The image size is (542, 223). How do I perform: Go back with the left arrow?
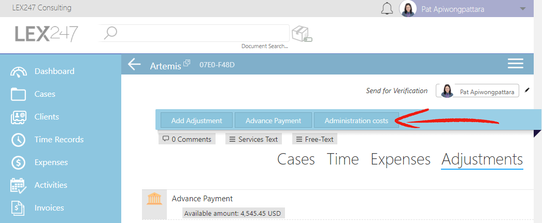[134, 64]
